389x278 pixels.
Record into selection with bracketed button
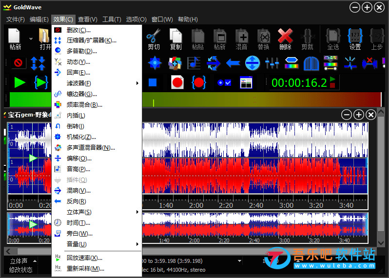[199, 82]
